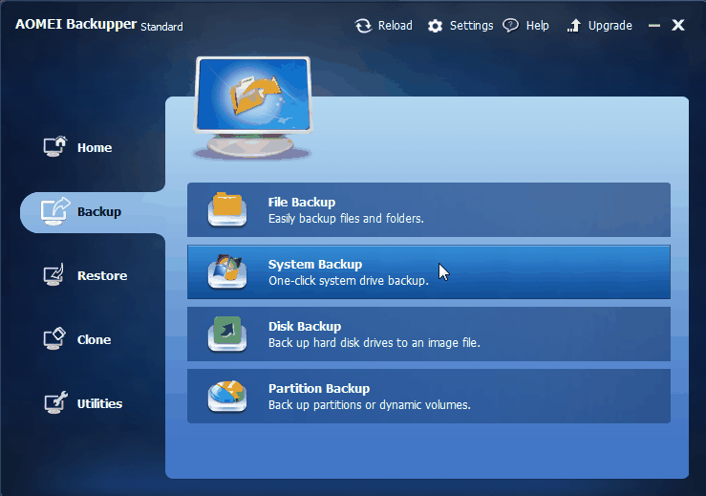Click the AOMEI Backupper title text

(75, 24)
